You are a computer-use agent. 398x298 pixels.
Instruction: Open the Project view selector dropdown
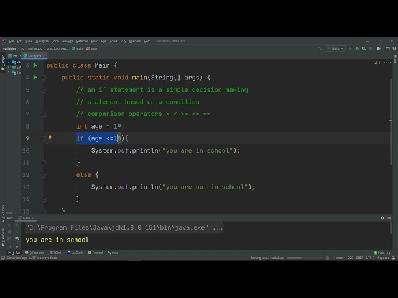point(12,56)
